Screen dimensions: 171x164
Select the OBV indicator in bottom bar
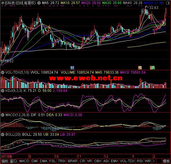tap(98, 161)
